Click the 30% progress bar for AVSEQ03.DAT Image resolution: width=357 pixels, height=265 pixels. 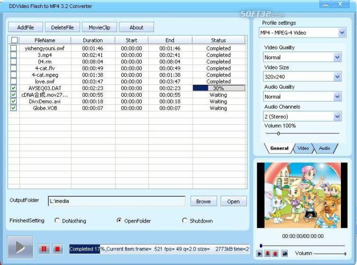coord(219,88)
